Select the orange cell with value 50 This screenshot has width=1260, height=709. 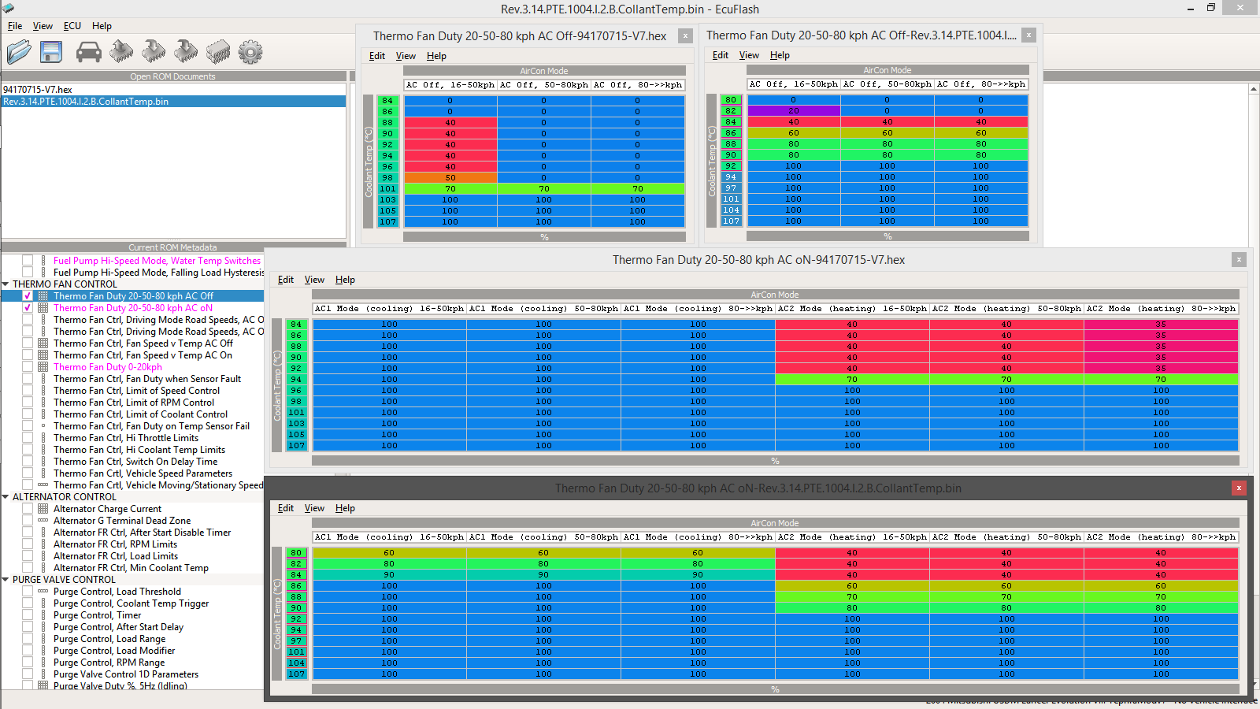click(x=450, y=178)
